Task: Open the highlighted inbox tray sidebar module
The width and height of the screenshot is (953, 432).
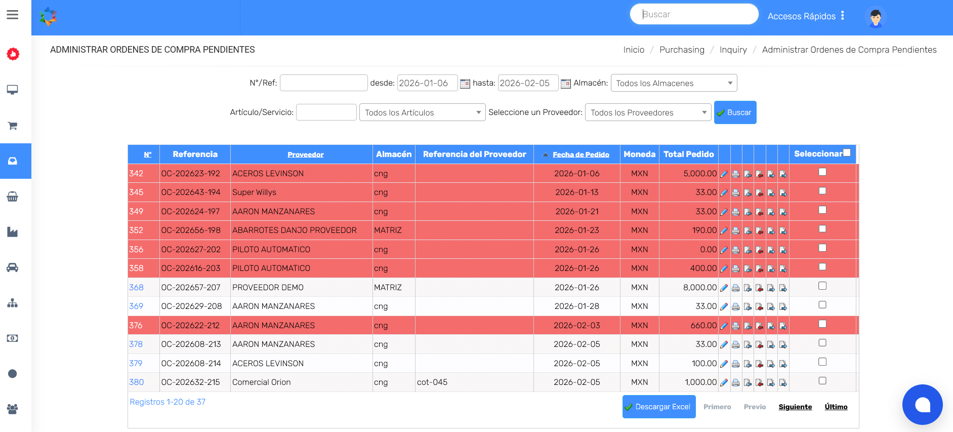Action: [13, 161]
